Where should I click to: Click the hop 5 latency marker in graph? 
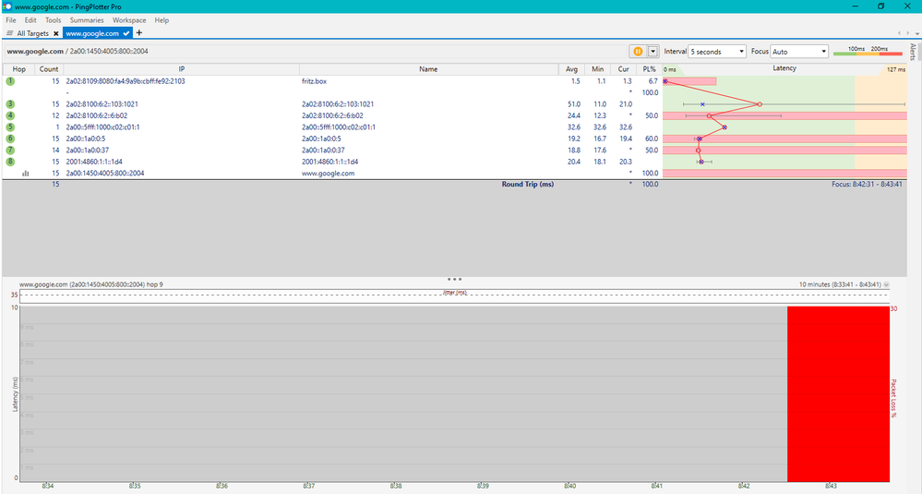pos(724,127)
